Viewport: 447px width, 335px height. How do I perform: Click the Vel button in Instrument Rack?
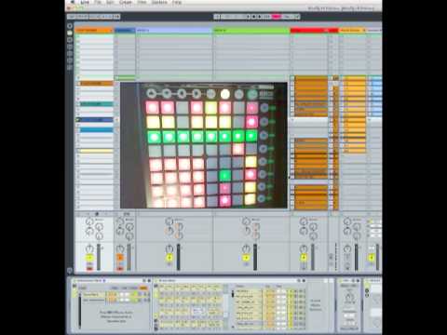[124, 288]
